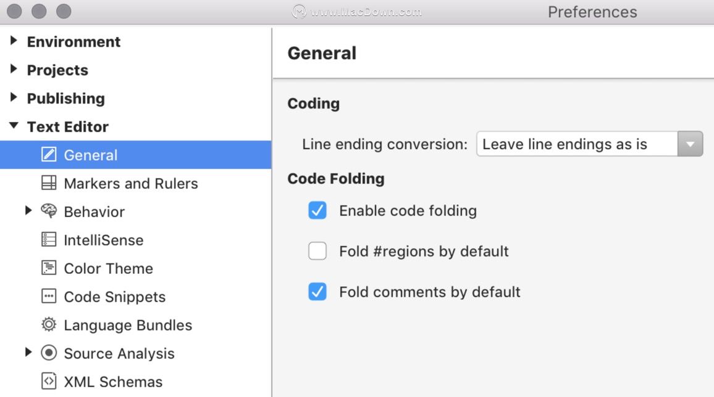Click the brain icon for Behavior
Screen dimensions: 714x397
[x=49, y=211]
